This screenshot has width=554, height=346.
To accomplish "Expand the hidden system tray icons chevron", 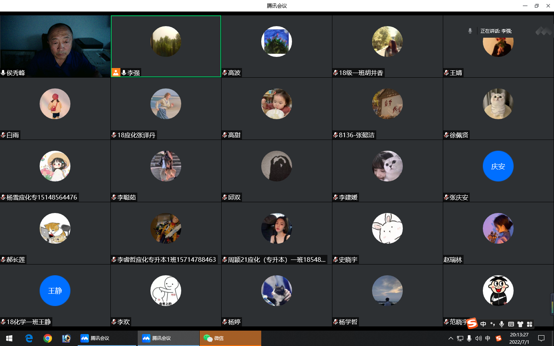I will point(451,338).
